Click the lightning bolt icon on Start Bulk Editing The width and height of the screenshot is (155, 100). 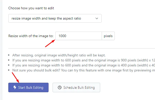tap(15, 87)
